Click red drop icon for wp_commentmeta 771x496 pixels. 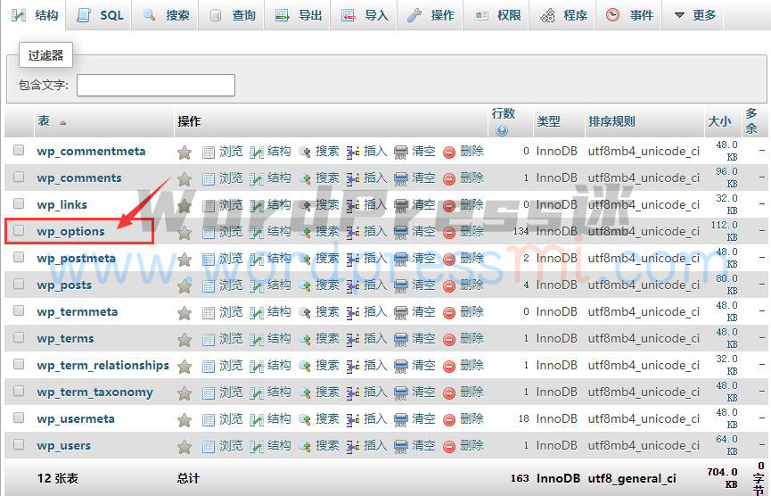(449, 153)
